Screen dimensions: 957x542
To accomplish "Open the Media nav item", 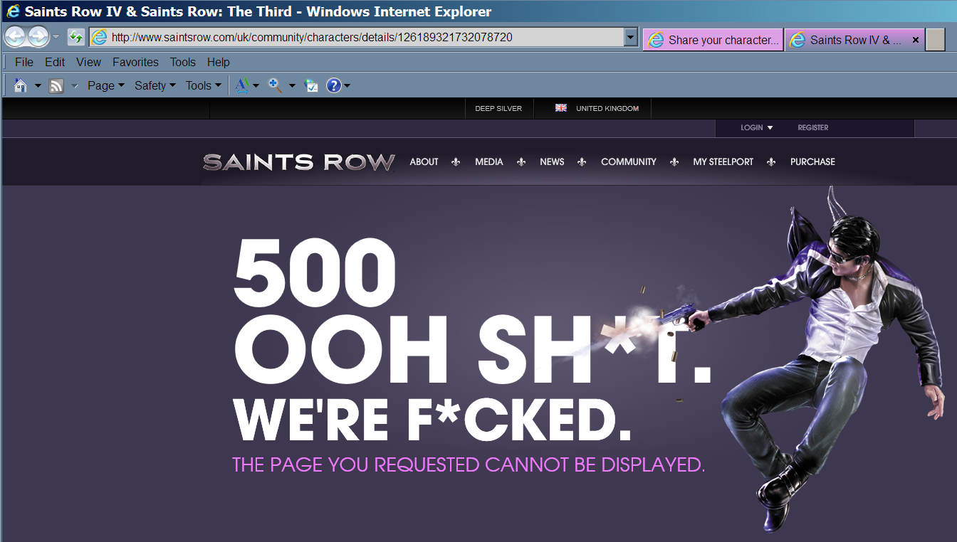I will coord(489,162).
